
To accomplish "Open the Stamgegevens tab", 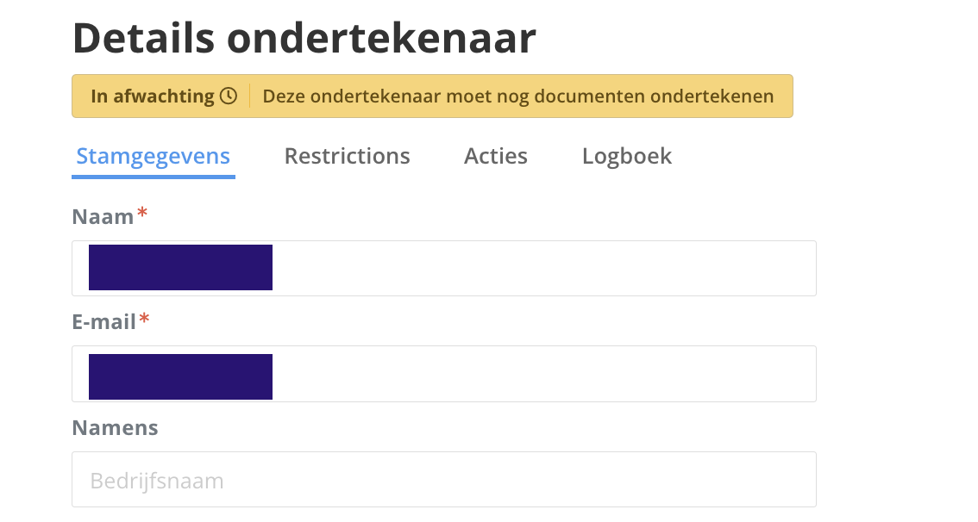I will pos(154,156).
